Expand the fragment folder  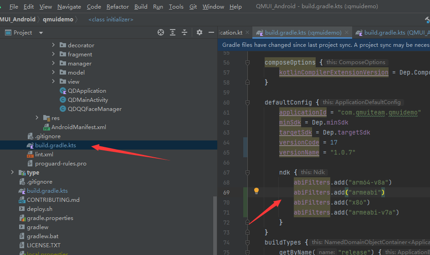pyautogui.click(x=53, y=54)
